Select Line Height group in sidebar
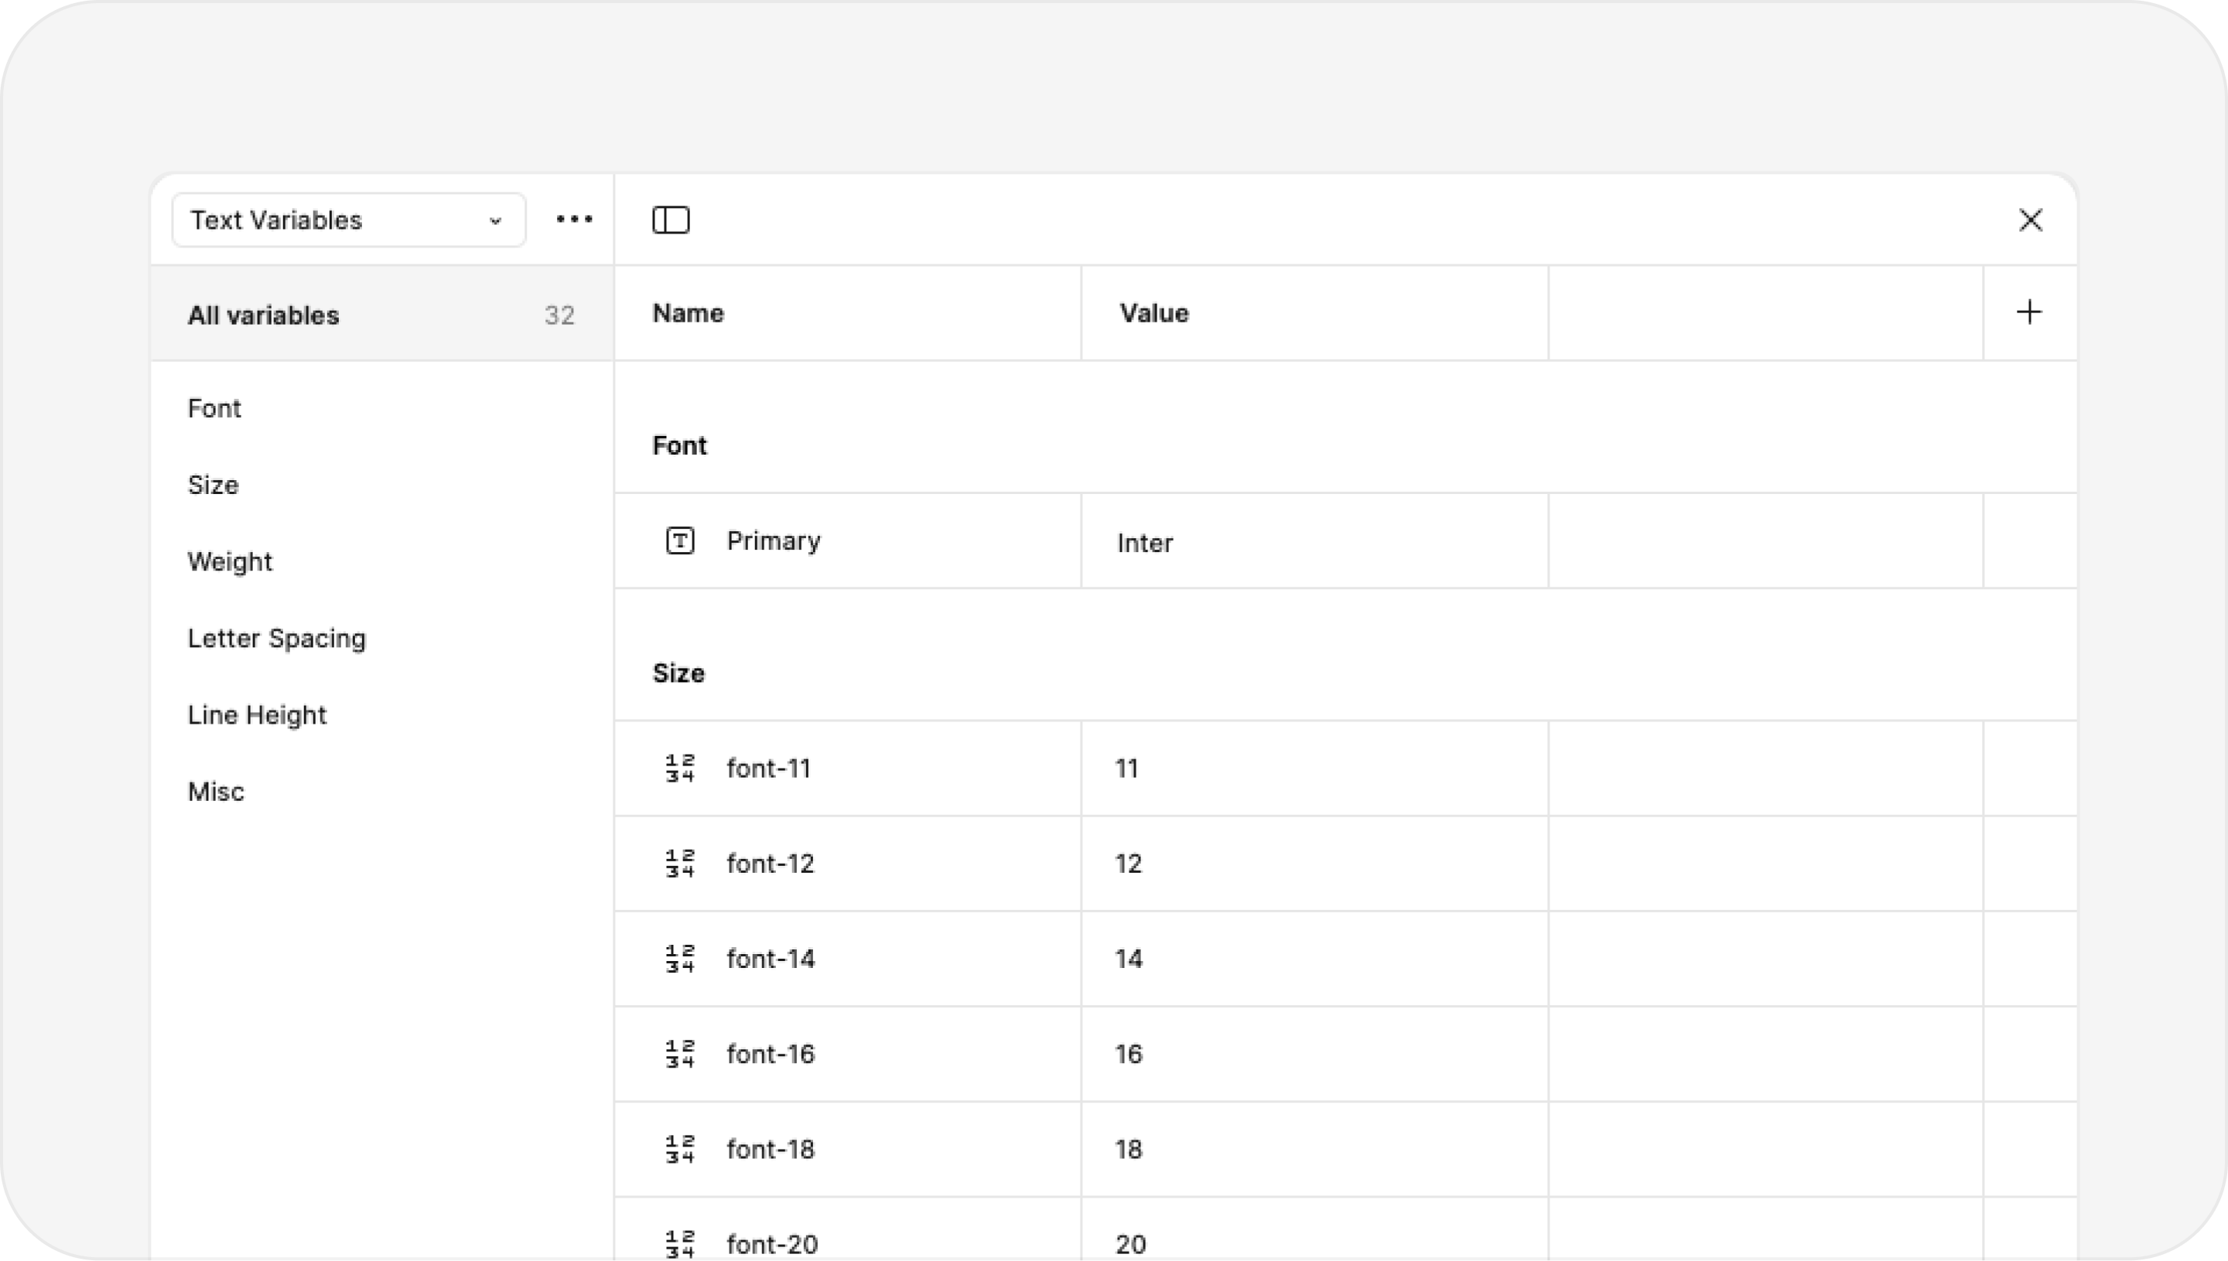Image resolution: width=2228 pixels, height=1261 pixels. [257, 715]
